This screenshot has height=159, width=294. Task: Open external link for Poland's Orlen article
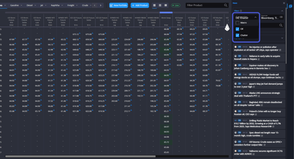[x=256, y=115]
